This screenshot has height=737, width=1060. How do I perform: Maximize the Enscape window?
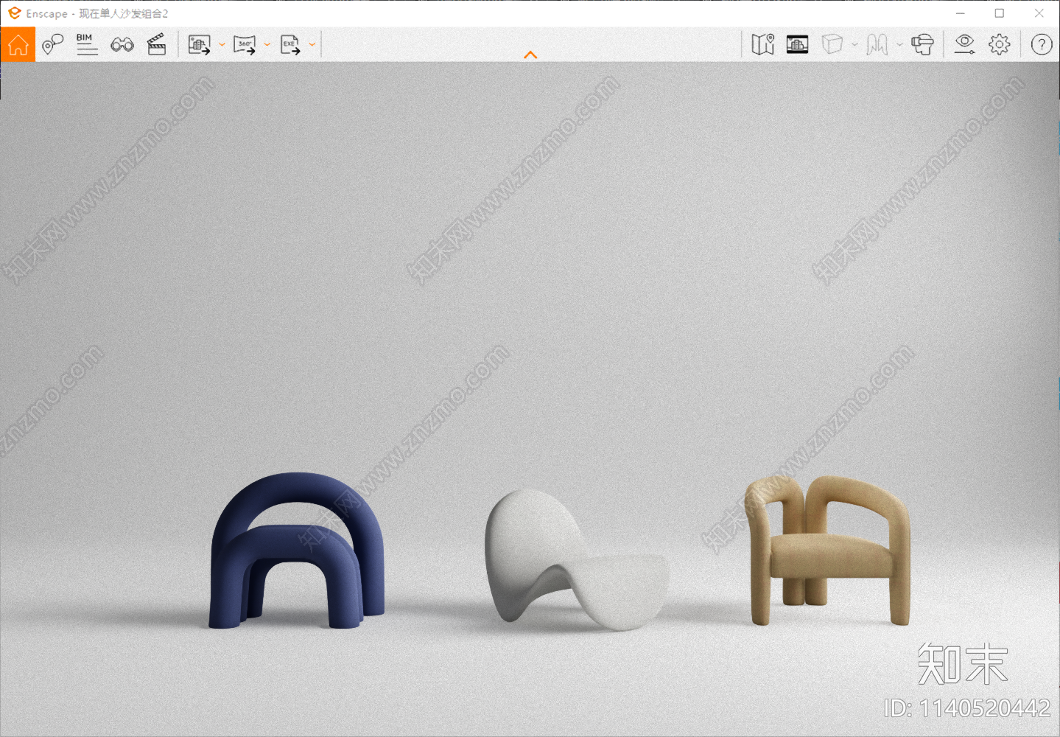(1000, 13)
